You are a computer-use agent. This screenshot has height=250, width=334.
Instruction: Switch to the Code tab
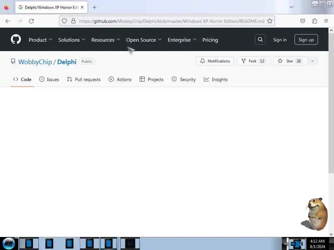point(22,79)
